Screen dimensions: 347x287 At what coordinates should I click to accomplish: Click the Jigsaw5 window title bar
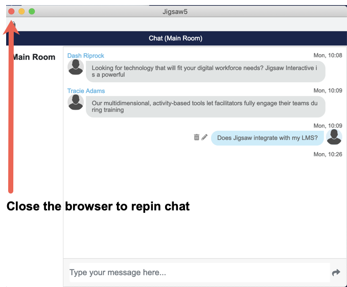tap(175, 11)
